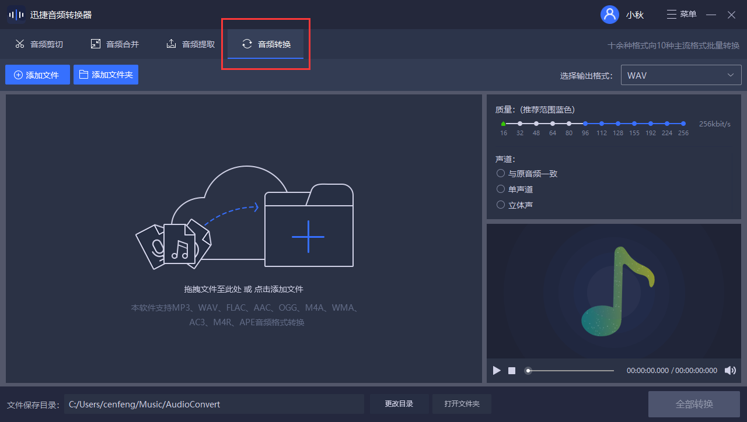Click the 打开文件夹 button
The width and height of the screenshot is (747, 422).
click(462, 404)
